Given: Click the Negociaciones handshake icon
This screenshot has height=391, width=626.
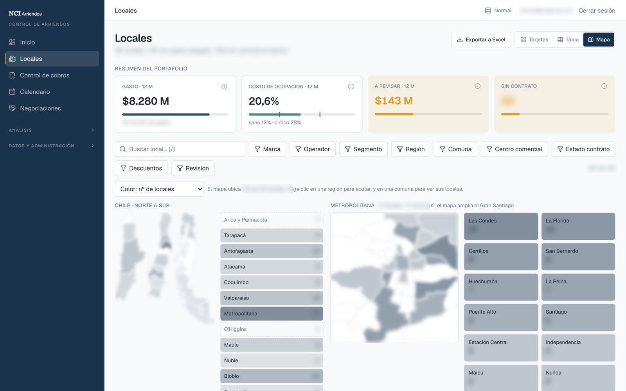Looking at the screenshot, I should point(12,108).
